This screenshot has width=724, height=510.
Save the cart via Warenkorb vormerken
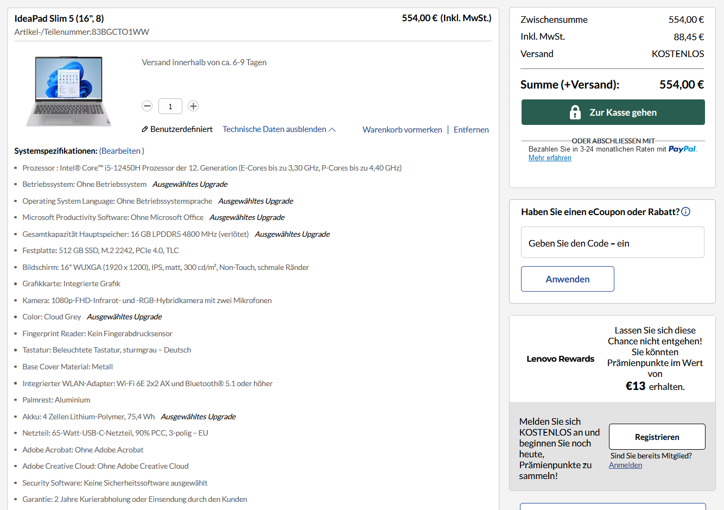[x=402, y=129]
